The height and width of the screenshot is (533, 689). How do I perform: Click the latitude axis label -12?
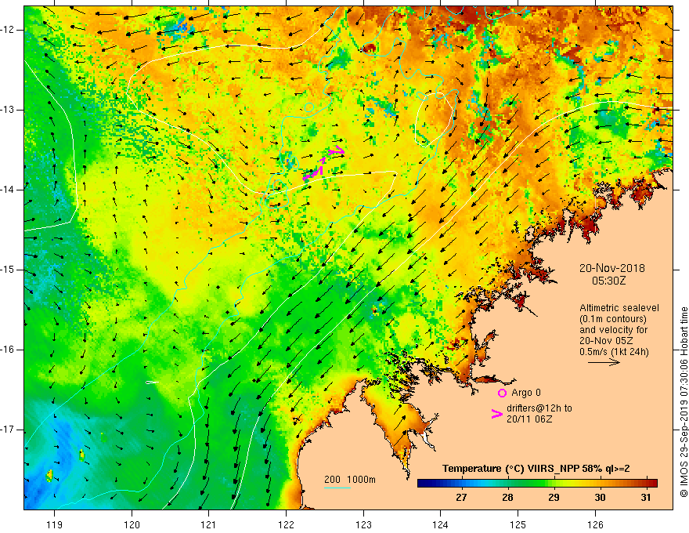pyautogui.click(x=8, y=30)
